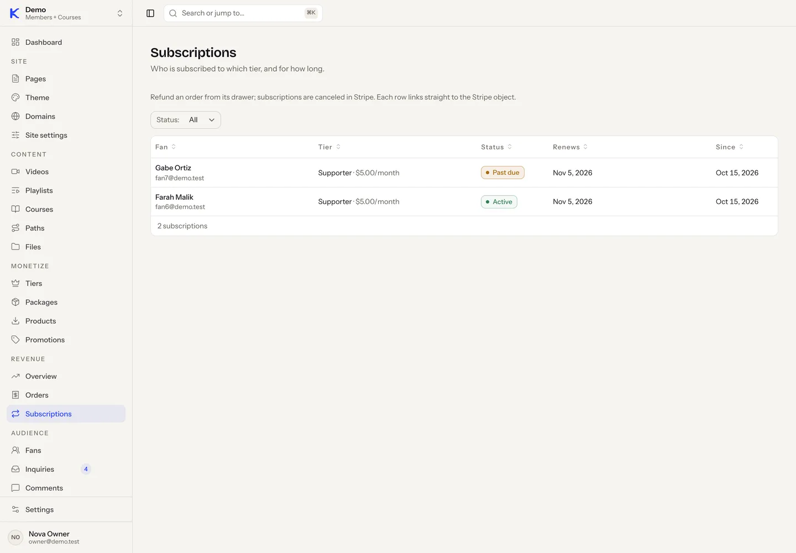Click the Theme palette icon
The width and height of the screenshot is (796, 553).
15,97
